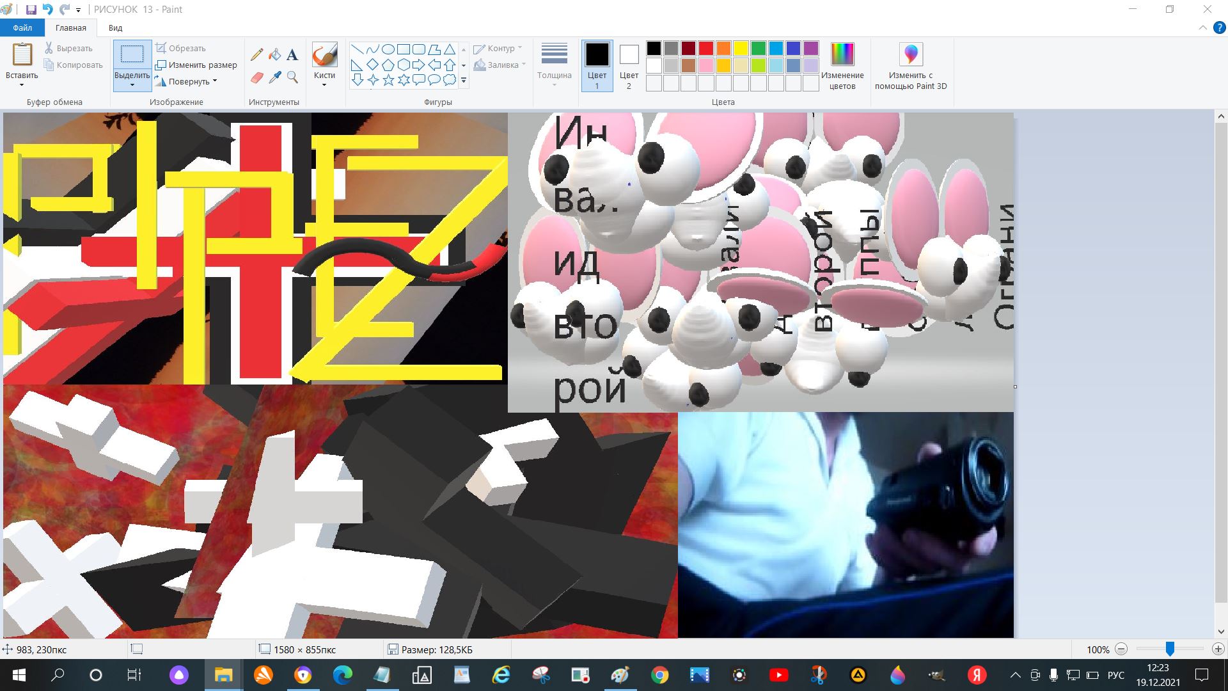Viewport: 1228px width, 691px height.
Task: Choose the Rectangle shape
Action: (x=404, y=49)
